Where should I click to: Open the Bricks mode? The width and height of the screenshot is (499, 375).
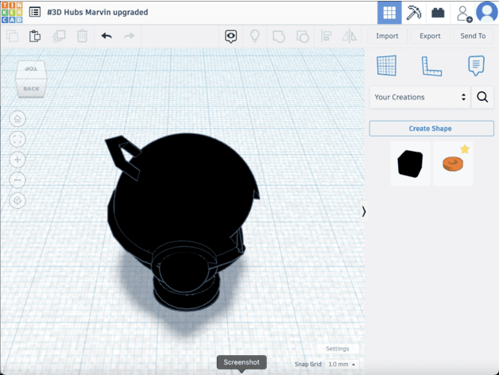(438, 13)
